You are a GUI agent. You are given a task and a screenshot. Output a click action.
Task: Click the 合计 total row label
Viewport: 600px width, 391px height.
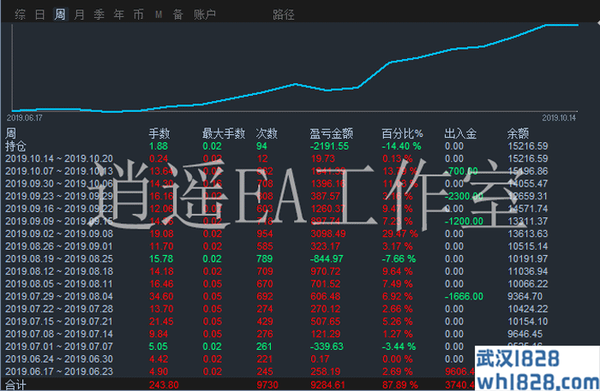point(15,385)
